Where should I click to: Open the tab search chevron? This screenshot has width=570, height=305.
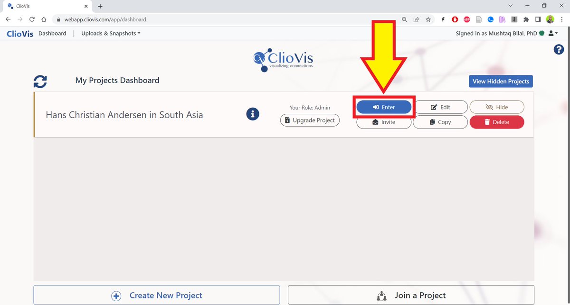point(510,6)
